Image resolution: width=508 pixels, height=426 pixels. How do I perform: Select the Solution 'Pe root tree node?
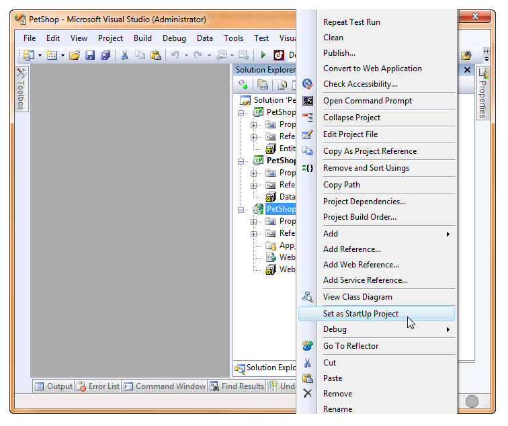[x=275, y=100]
